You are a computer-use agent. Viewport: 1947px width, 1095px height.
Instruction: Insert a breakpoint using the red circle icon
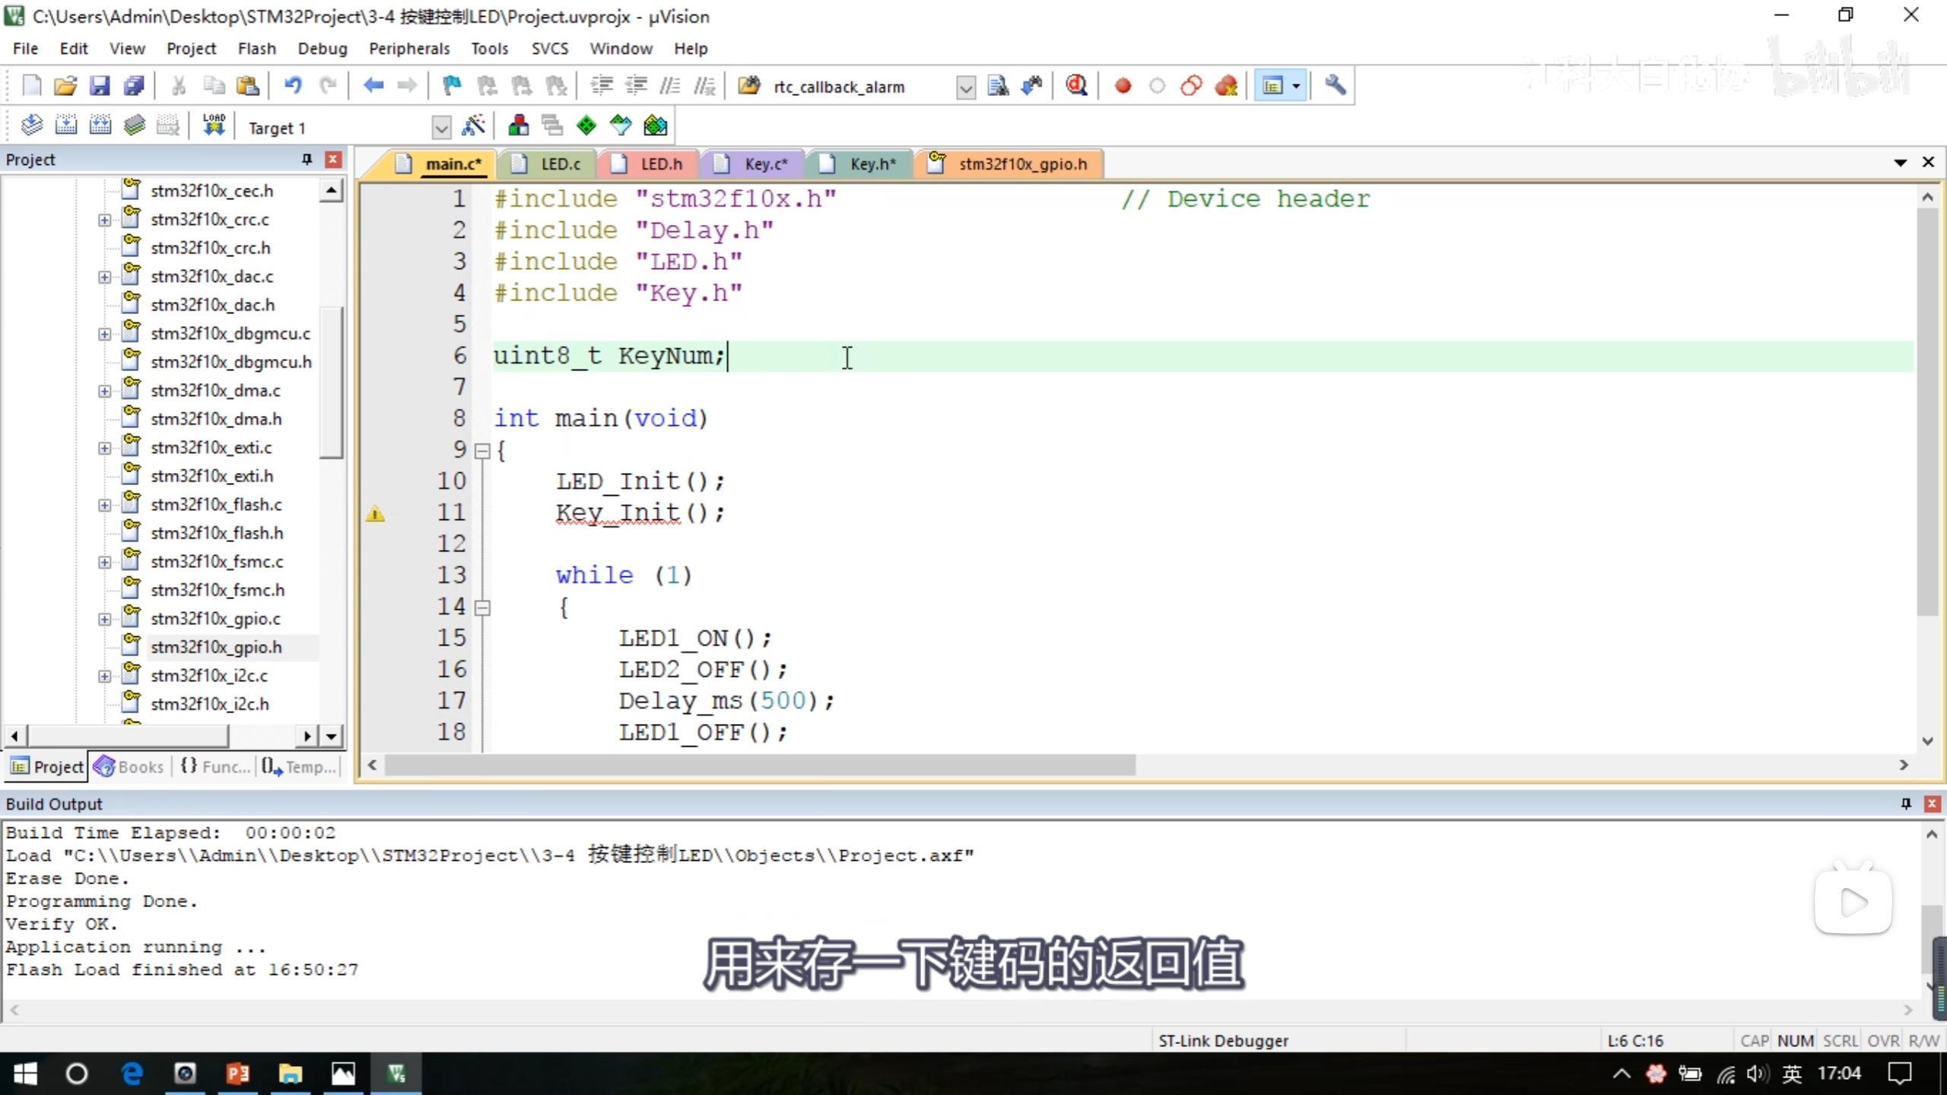[1123, 86]
